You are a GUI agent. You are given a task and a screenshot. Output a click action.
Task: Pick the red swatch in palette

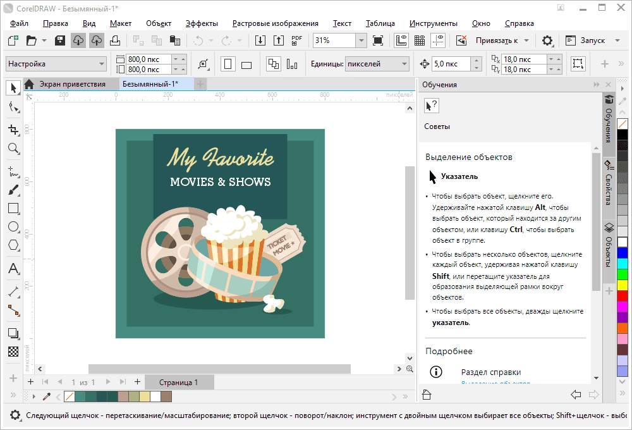(x=623, y=296)
